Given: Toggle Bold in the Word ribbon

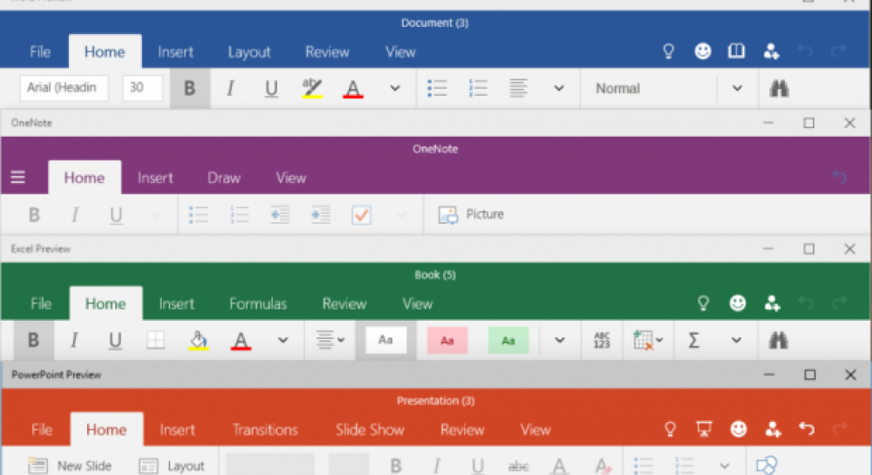Looking at the screenshot, I should [x=189, y=88].
